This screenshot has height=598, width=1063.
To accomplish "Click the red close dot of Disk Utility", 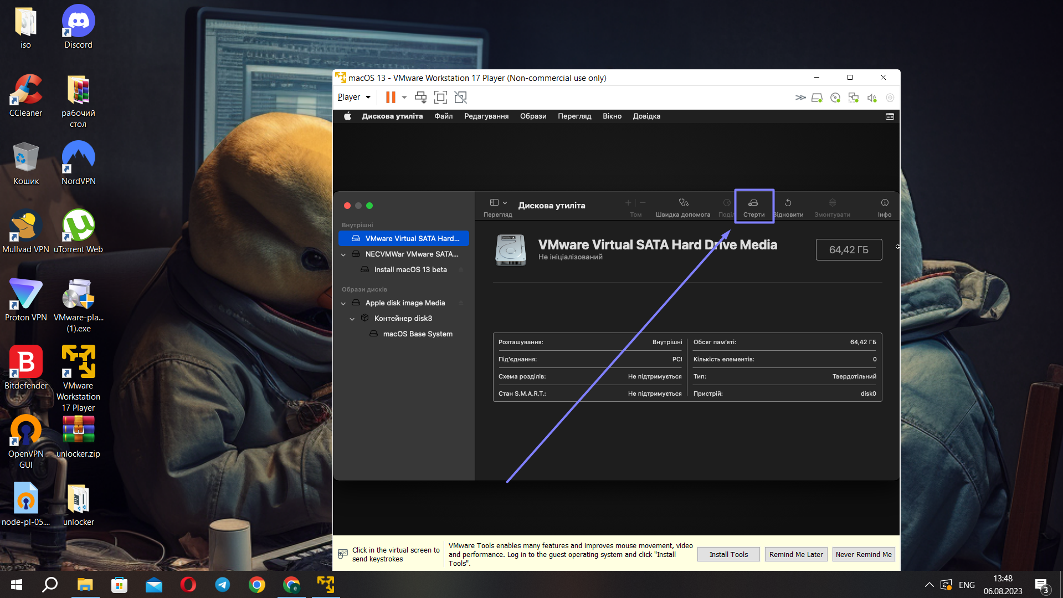I will tap(347, 206).
